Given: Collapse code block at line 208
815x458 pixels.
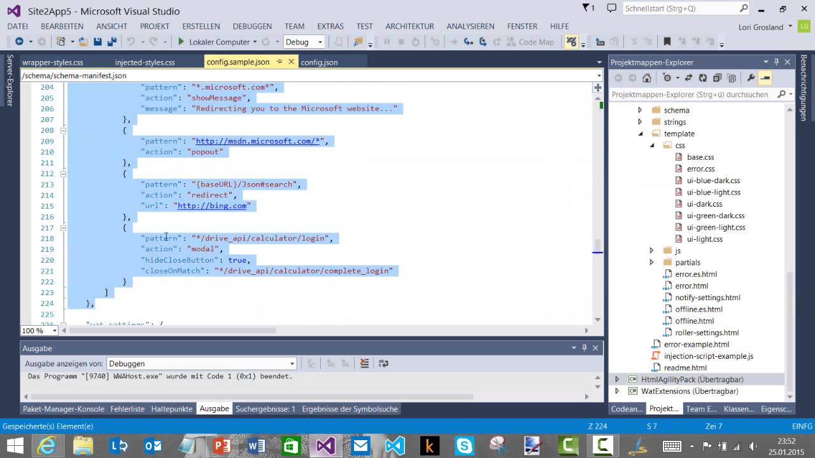Looking at the screenshot, I should [63, 130].
